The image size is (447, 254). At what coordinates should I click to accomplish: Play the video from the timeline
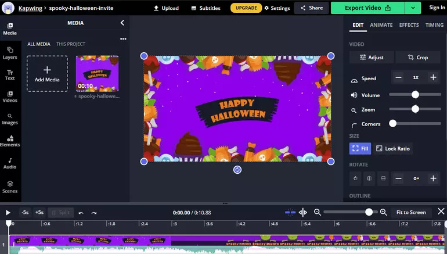(x=8, y=213)
